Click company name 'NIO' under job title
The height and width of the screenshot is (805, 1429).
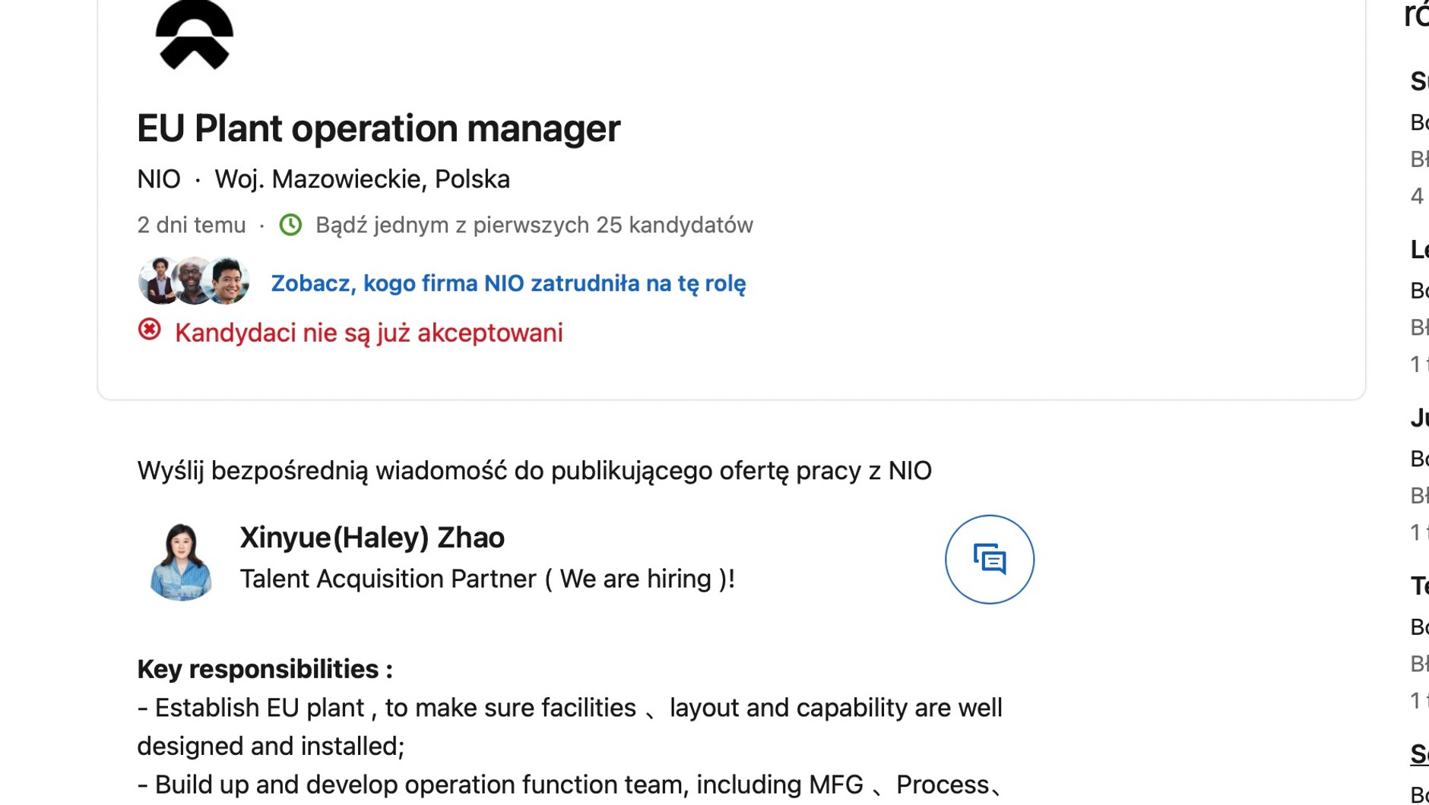click(x=159, y=179)
